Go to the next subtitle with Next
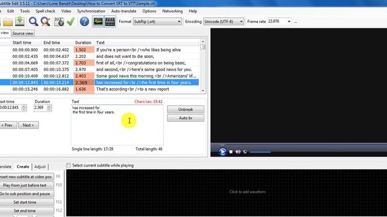This screenshot has width=387, height=217. (x=28, y=125)
